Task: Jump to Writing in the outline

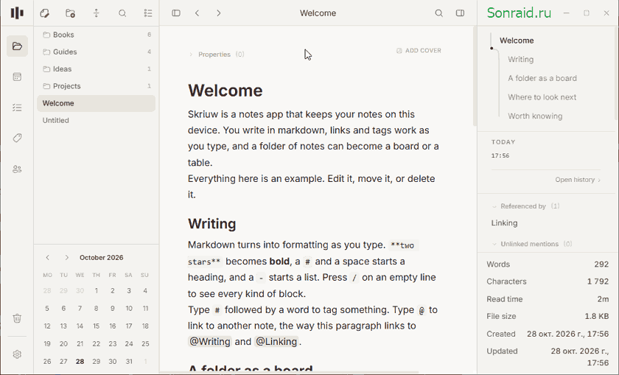Action: point(521,59)
